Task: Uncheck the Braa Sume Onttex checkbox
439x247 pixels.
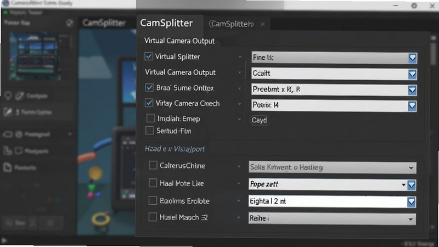Action: coord(149,88)
